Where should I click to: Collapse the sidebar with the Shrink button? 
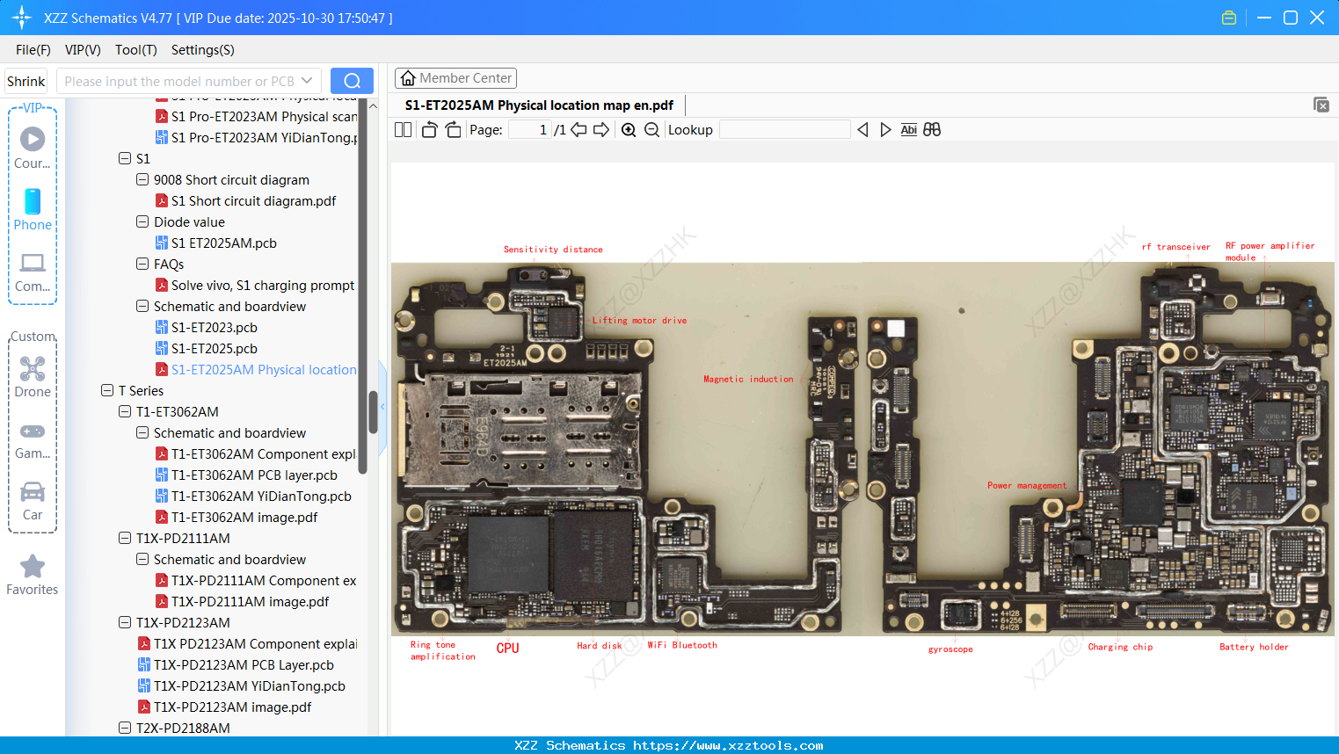[x=25, y=80]
